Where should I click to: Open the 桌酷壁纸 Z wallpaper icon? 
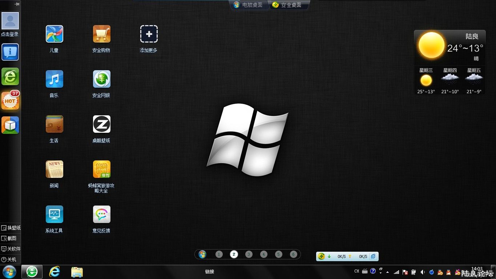(101, 124)
